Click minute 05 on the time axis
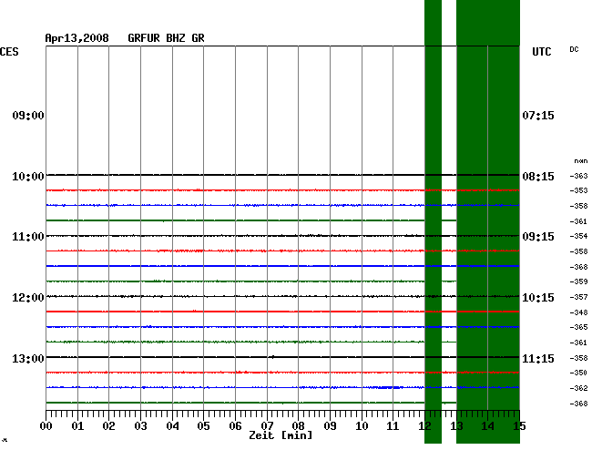This screenshot has height=450, width=592. [x=203, y=426]
